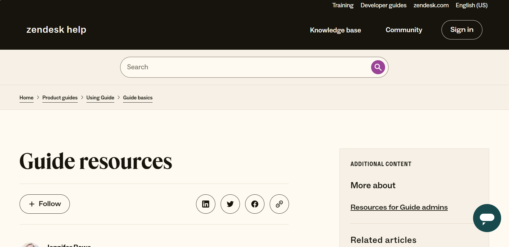Viewport: 509px width, 247px height.
Task: Open the chat widget bubble
Action: click(x=487, y=218)
